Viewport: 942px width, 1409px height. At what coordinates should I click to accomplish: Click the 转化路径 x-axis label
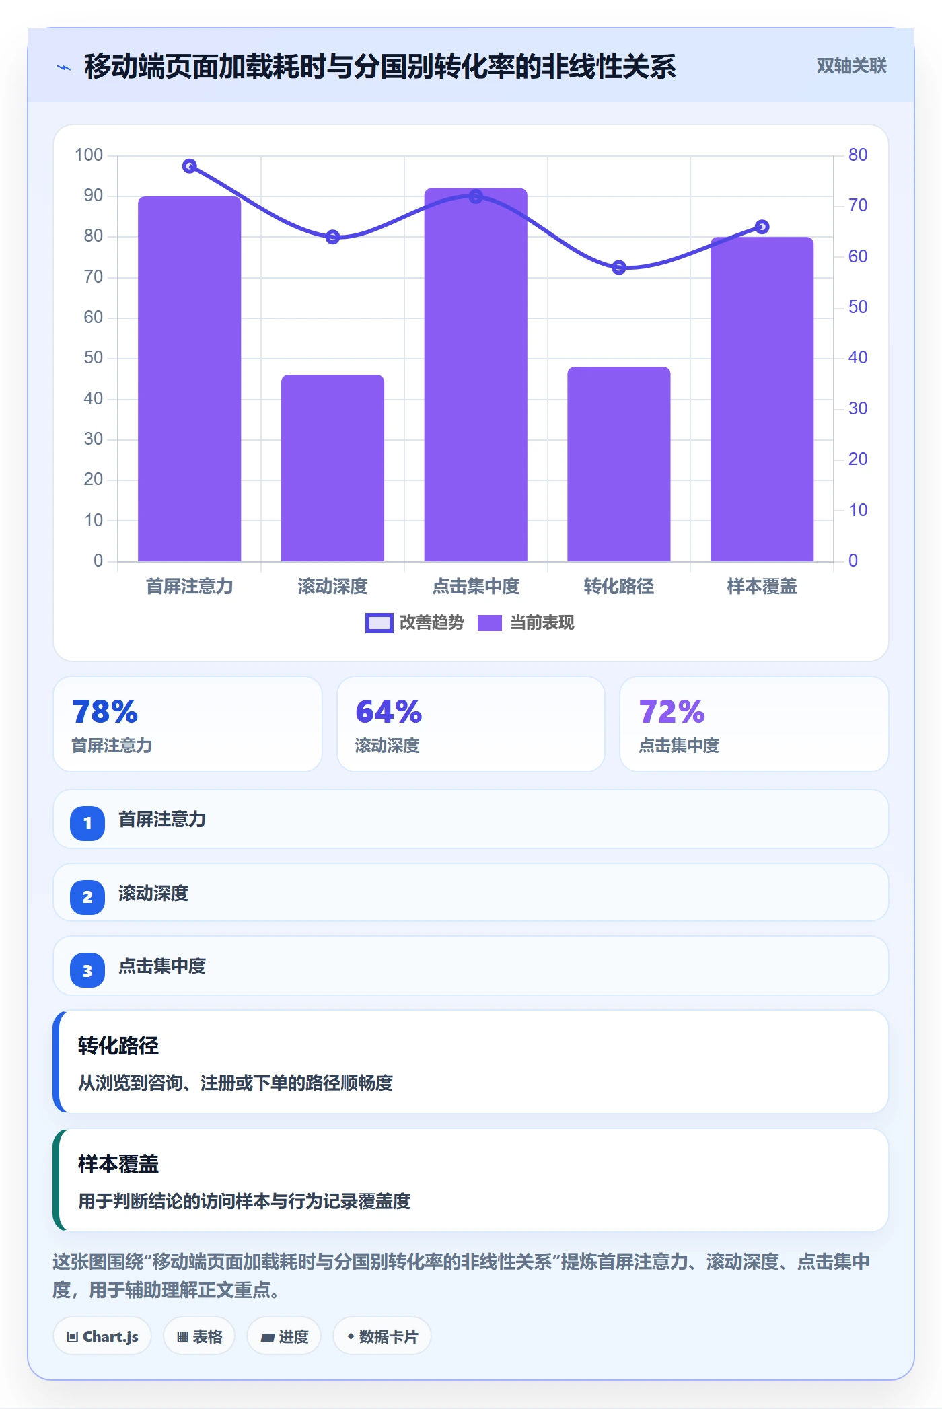pos(619,587)
